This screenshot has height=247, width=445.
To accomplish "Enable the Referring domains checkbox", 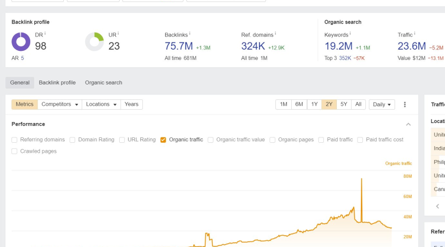I will click(14, 140).
